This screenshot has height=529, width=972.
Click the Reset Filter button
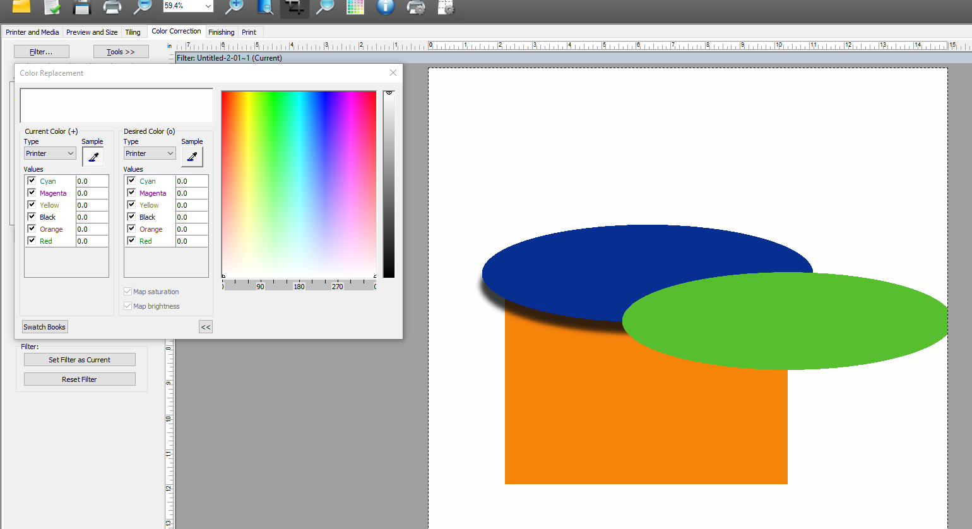80,379
